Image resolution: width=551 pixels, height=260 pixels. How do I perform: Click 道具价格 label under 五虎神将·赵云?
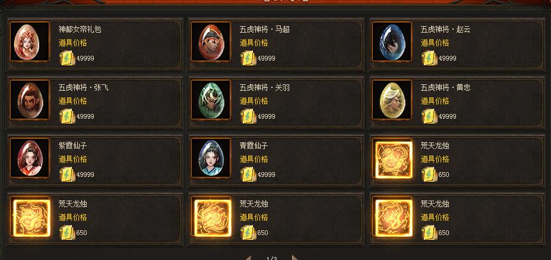435,43
